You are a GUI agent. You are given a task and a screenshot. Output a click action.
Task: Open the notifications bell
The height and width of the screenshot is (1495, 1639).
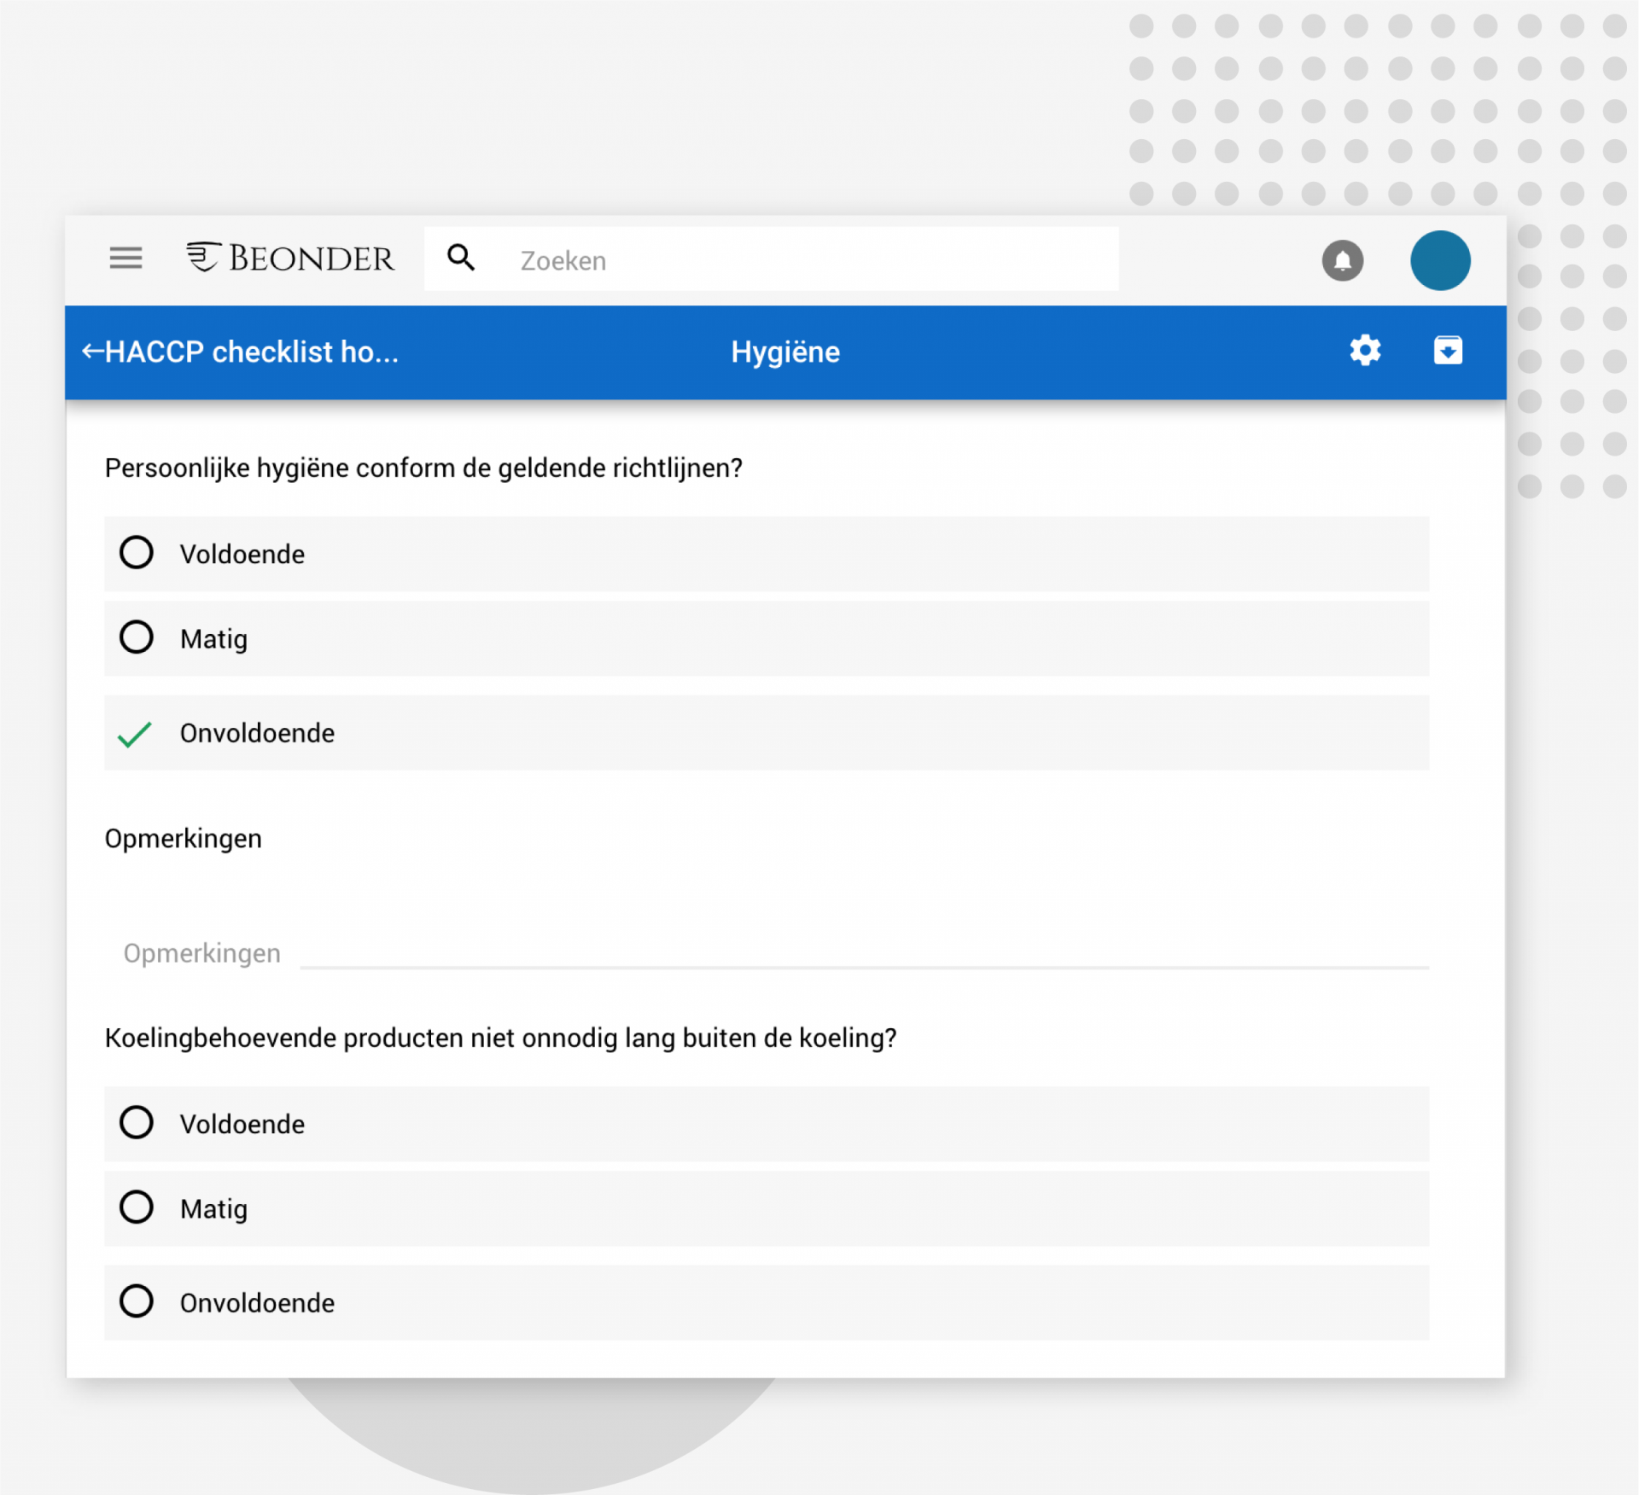pos(1342,260)
